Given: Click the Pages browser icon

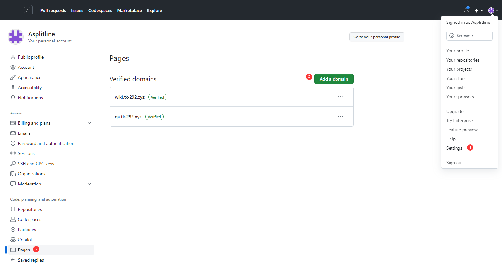Looking at the screenshot, I should tap(13, 250).
